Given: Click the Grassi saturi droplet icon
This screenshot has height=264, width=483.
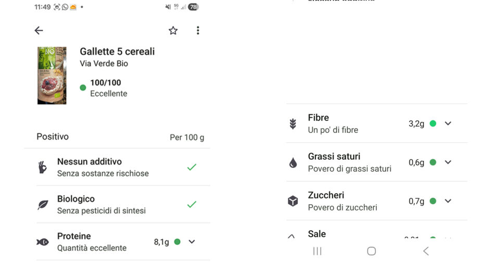Looking at the screenshot, I should (293, 162).
